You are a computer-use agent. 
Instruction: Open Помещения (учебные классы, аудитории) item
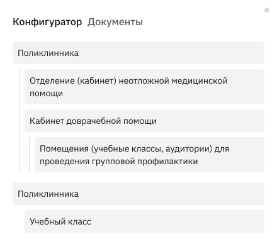[149, 155]
